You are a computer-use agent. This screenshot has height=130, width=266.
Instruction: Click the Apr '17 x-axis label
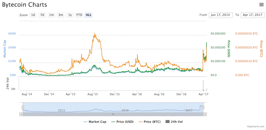[203, 94]
